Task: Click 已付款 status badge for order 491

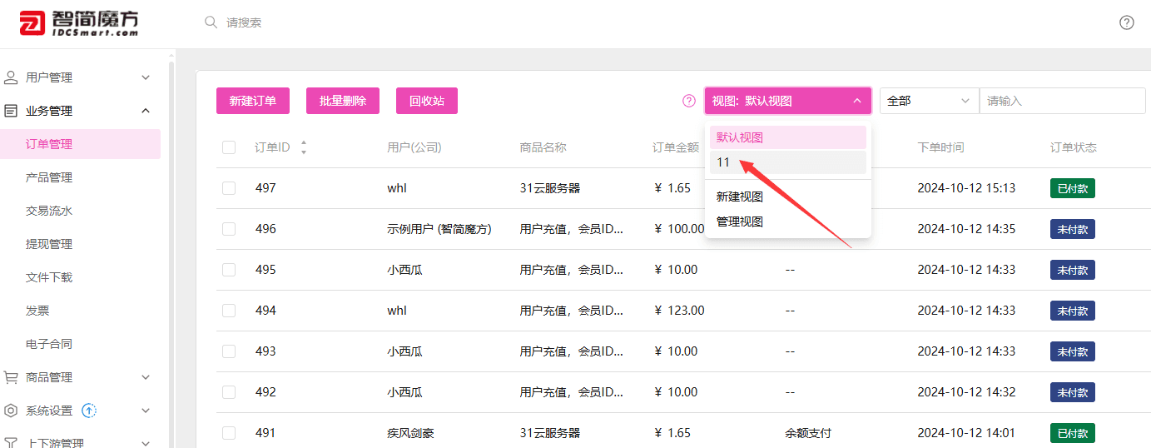Action: 1073,433
